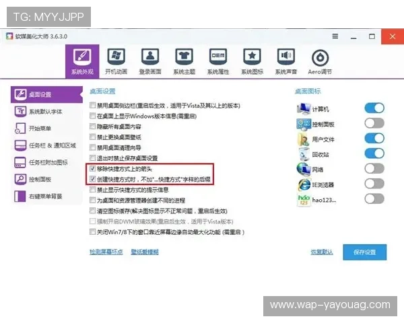Click the 桌面图标 section heading

(308, 92)
